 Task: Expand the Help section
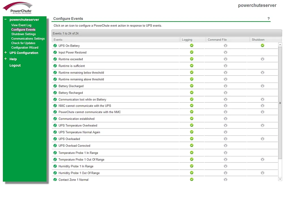(5, 59)
